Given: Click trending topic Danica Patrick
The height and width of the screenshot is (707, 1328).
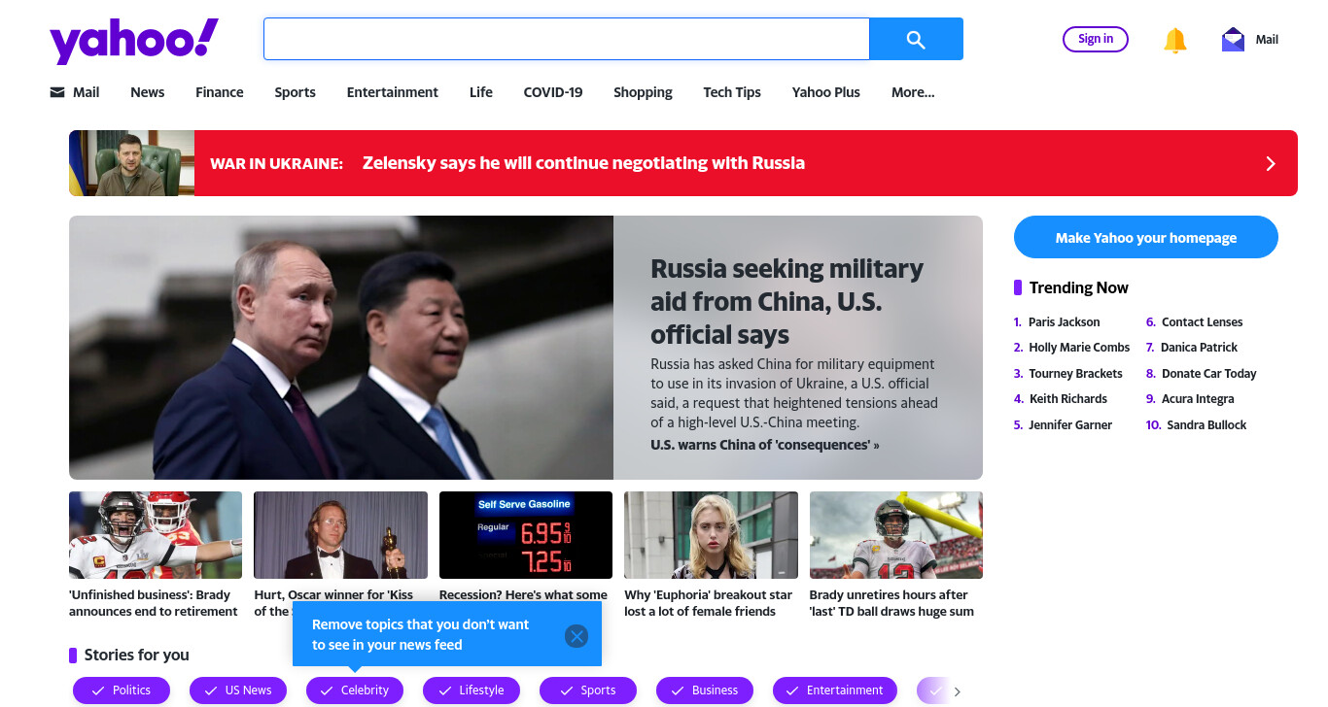Looking at the screenshot, I should pos(1200,348).
